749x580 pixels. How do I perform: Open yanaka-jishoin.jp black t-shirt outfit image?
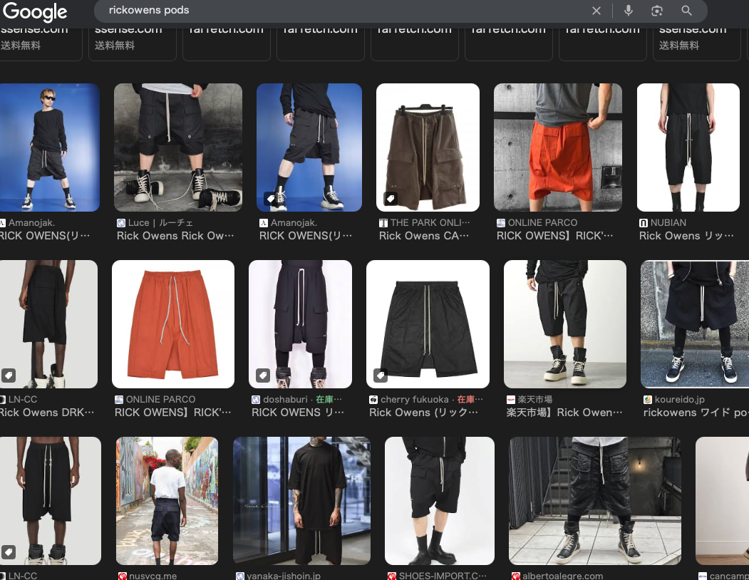point(302,501)
